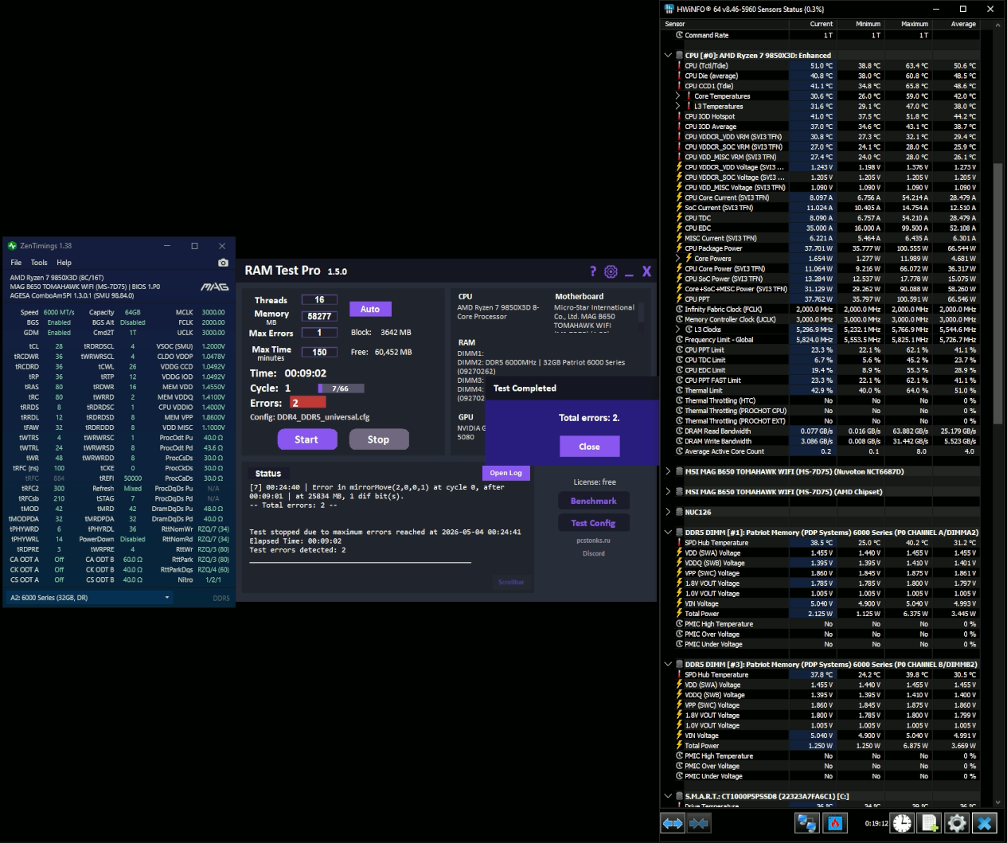Open the RAM Test Pro help question mark
Screen dimensions: 1007x843
coord(592,271)
